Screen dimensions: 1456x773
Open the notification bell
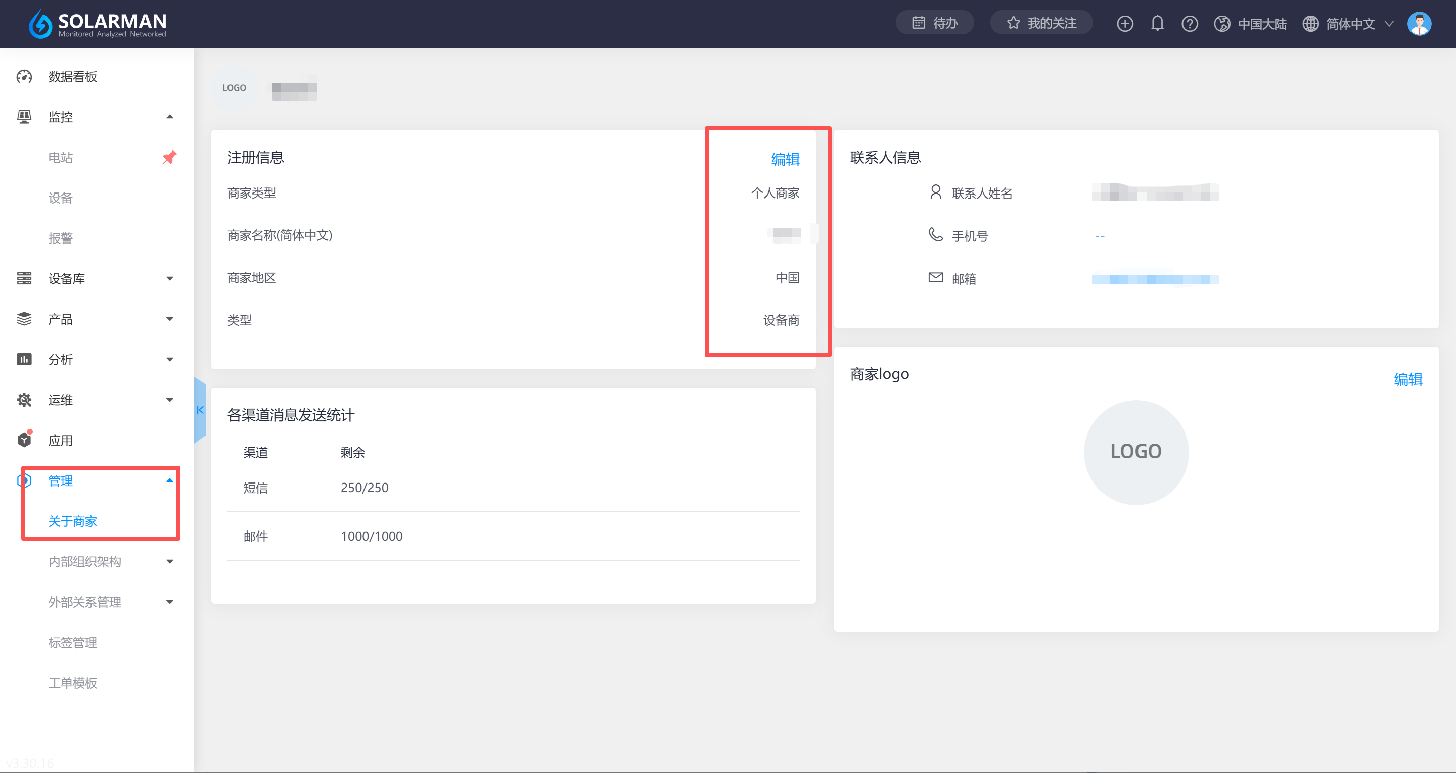click(x=1157, y=24)
